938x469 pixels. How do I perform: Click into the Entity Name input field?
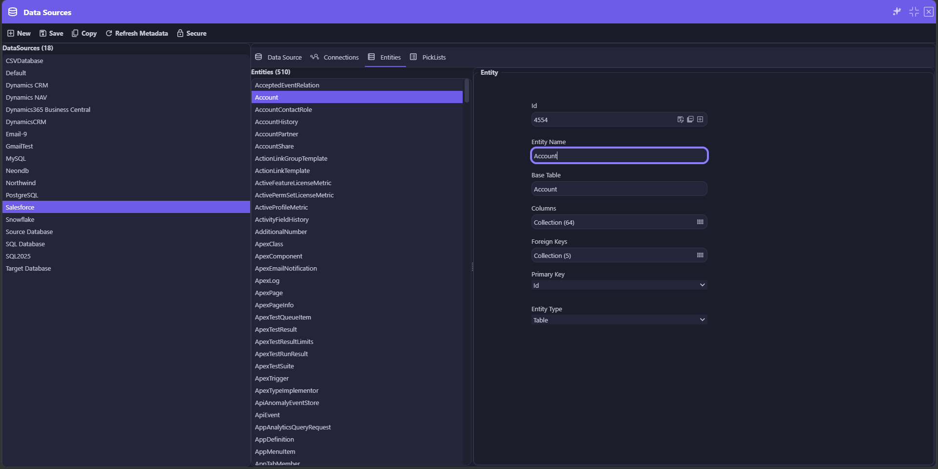tap(619, 156)
